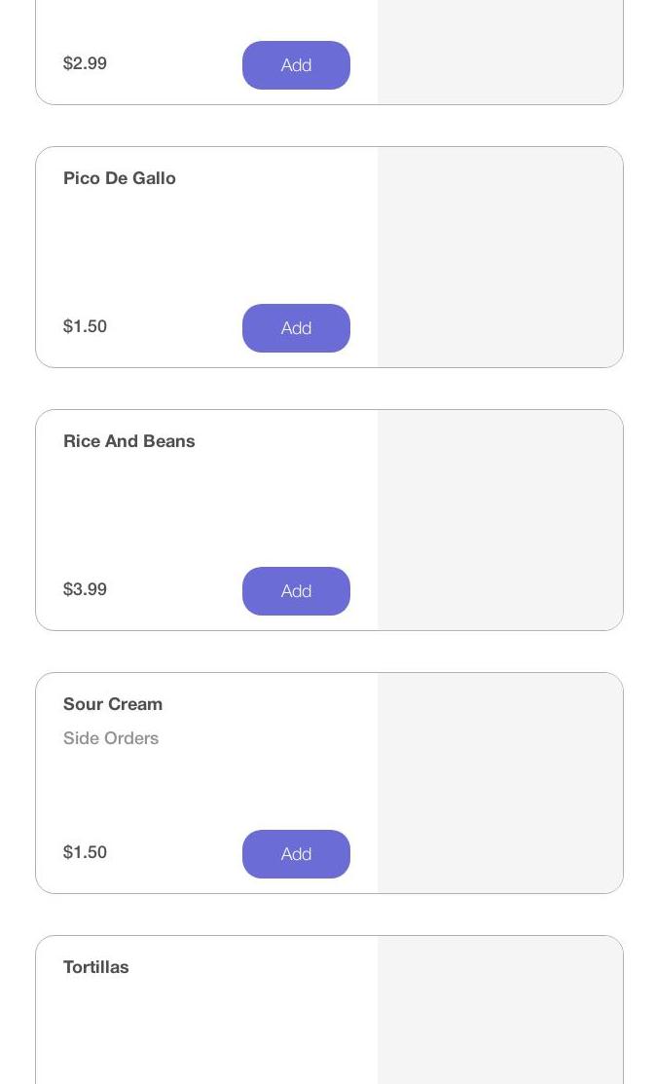
Task: Click the $2.99 price label
Action: pyautogui.click(x=86, y=63)
